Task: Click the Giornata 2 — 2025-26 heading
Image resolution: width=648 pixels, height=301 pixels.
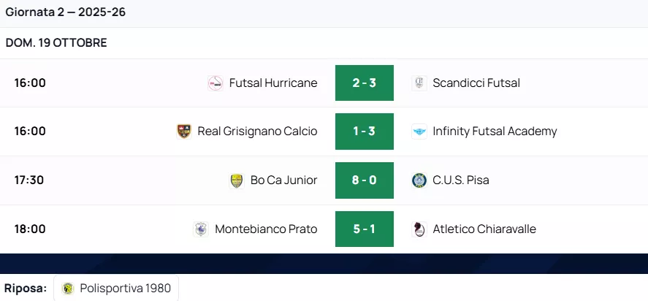Action: 66,12
